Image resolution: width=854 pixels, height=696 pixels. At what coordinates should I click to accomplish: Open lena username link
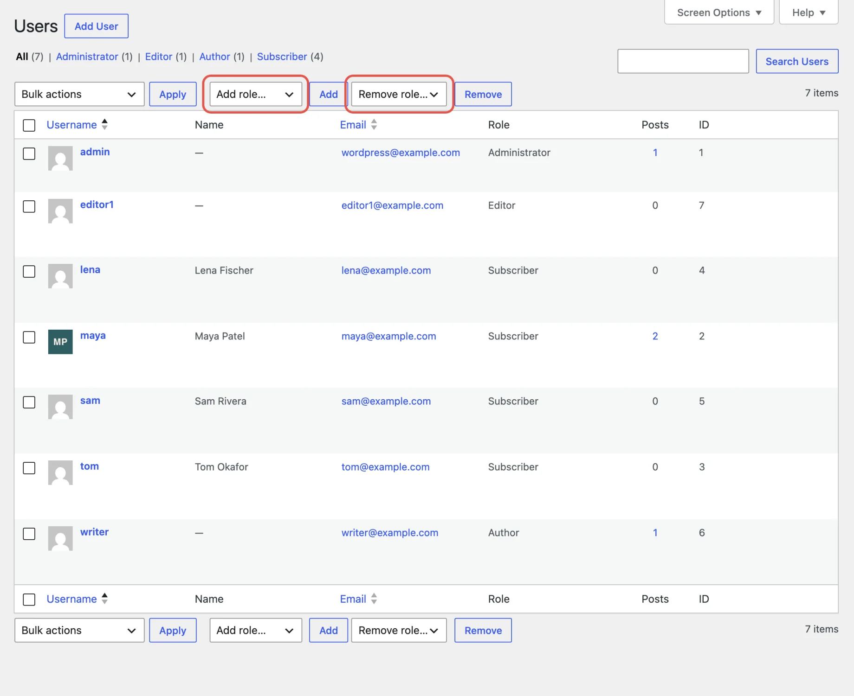point(90,269)
